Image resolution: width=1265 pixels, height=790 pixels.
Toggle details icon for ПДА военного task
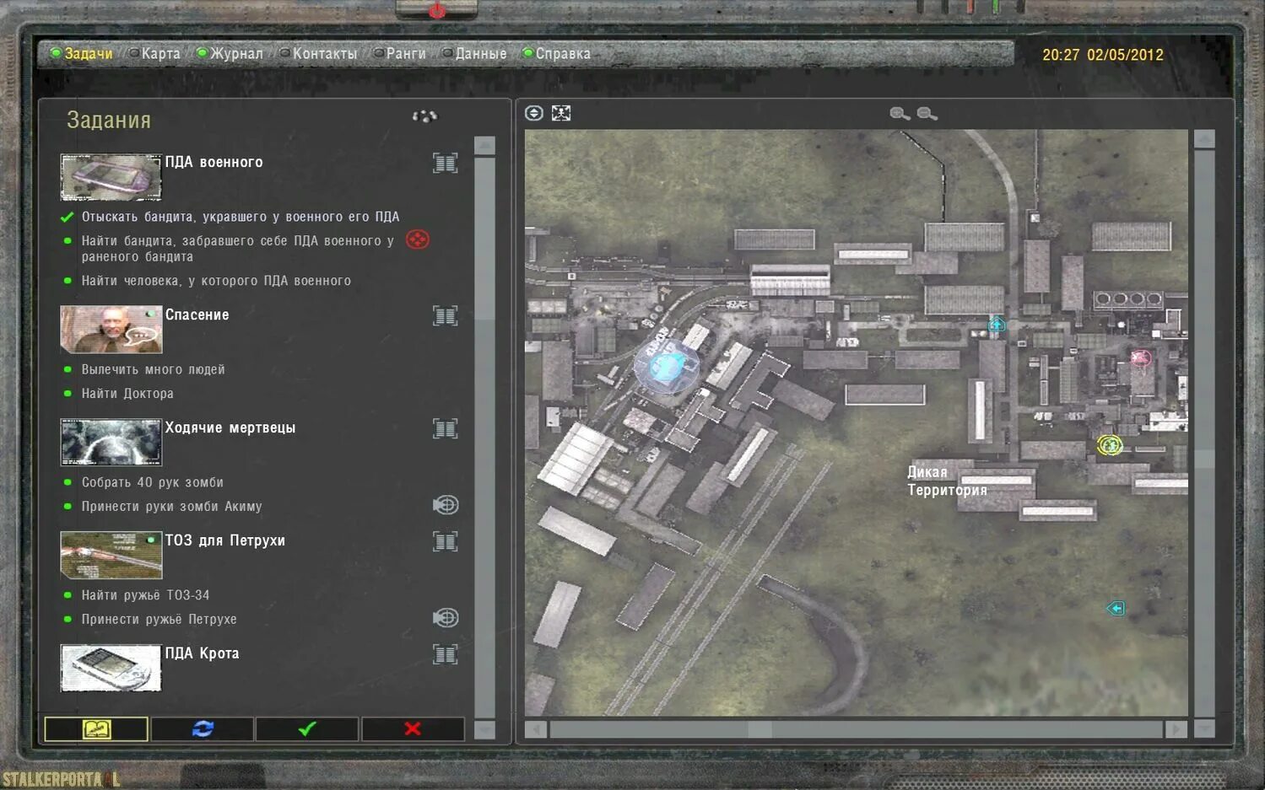click(446, 163)
